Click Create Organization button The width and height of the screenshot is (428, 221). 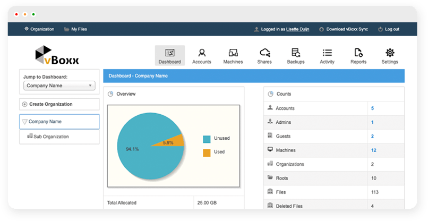pos(51,104)
